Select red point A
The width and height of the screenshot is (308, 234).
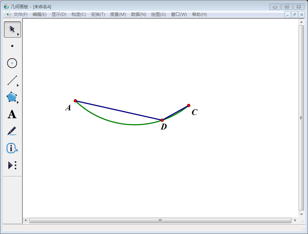click(75, 101)
